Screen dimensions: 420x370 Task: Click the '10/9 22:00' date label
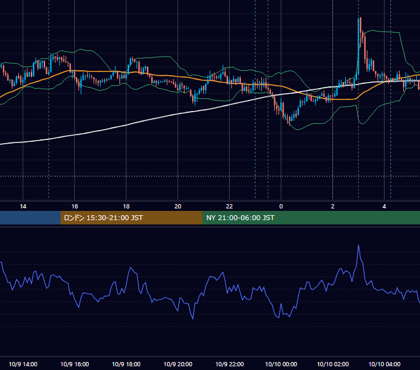pyautogui.click(x=230, y=364)
